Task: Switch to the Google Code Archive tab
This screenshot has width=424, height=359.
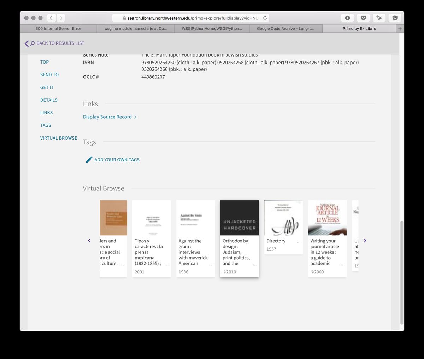Action: point(285,29)
